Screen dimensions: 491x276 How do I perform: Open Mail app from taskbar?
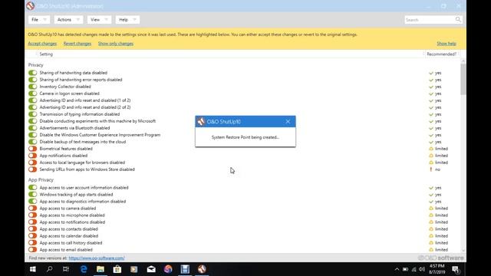[151, 269]
